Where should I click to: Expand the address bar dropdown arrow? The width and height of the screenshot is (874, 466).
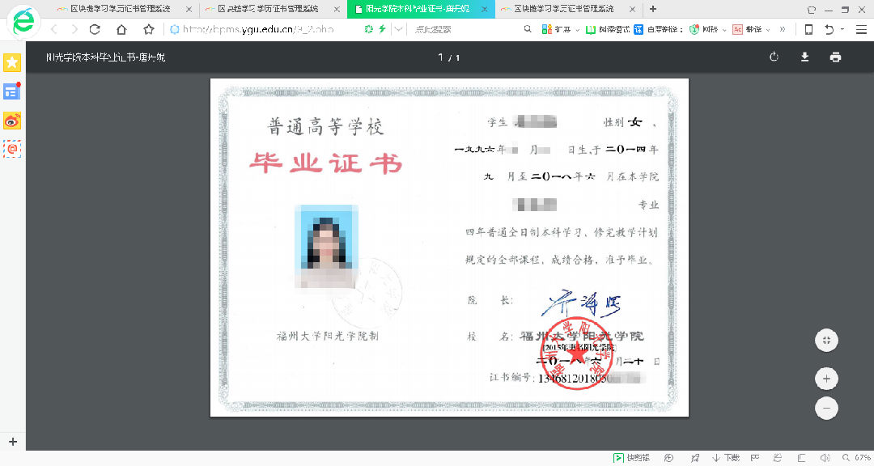click(x=398, y=29)
